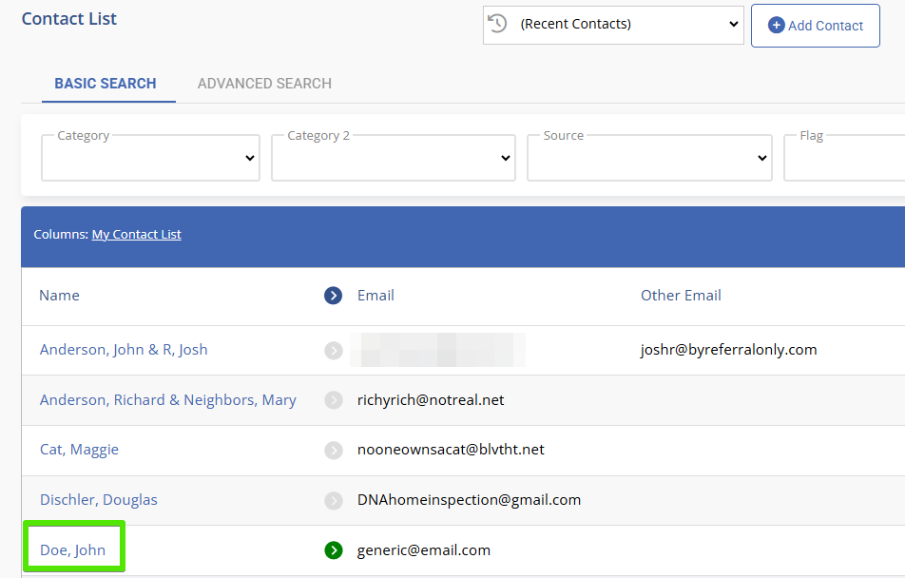Image resolution: width=905 pixels, height=578 pixels.
Task: Click gray arrow icon beside nooneownsacat@blvtht.net
Action: (333, 450)
